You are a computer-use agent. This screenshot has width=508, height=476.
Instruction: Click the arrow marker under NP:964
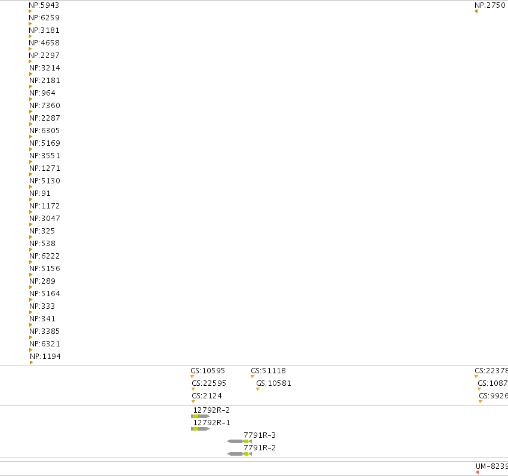point(31,99)
